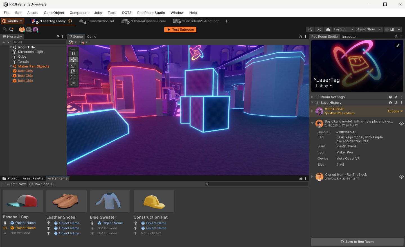
Task: Select the Scale tool in Scene toolbar
Action: [73, 71]
